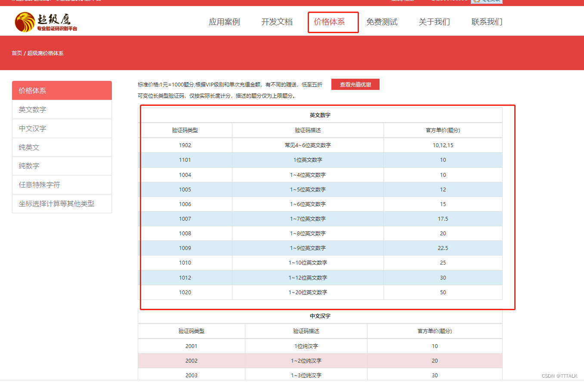The height and width of the screenshot is (382, 584).
Task: Click the 1位英文数字 description cell
Action: click(x=308, y=160)
